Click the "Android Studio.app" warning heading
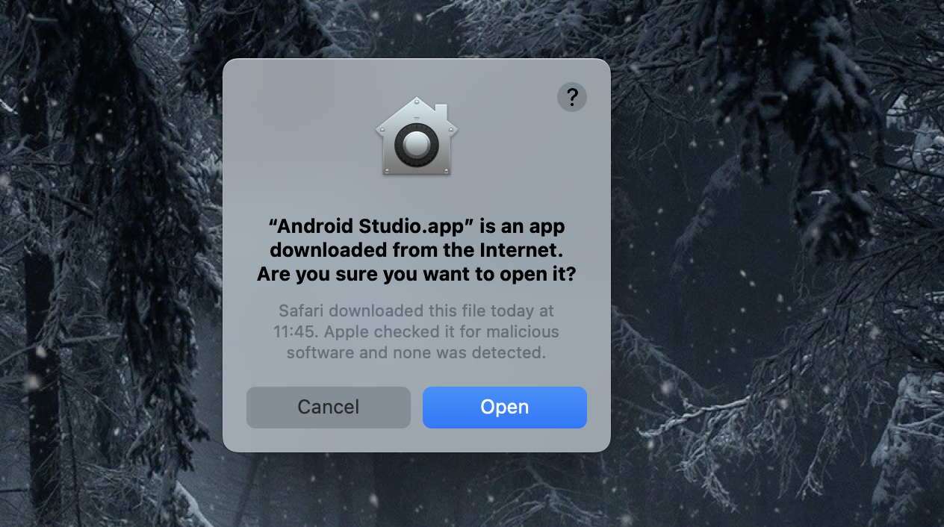The height and width of the screenshot is (527, 944). click(x=417, y=250)
